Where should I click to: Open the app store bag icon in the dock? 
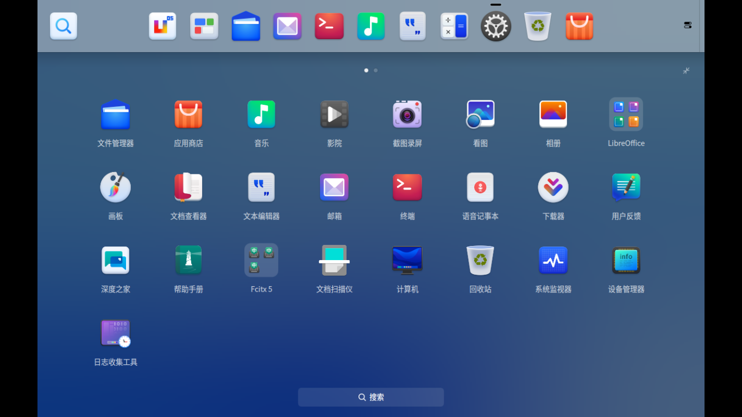579,26
